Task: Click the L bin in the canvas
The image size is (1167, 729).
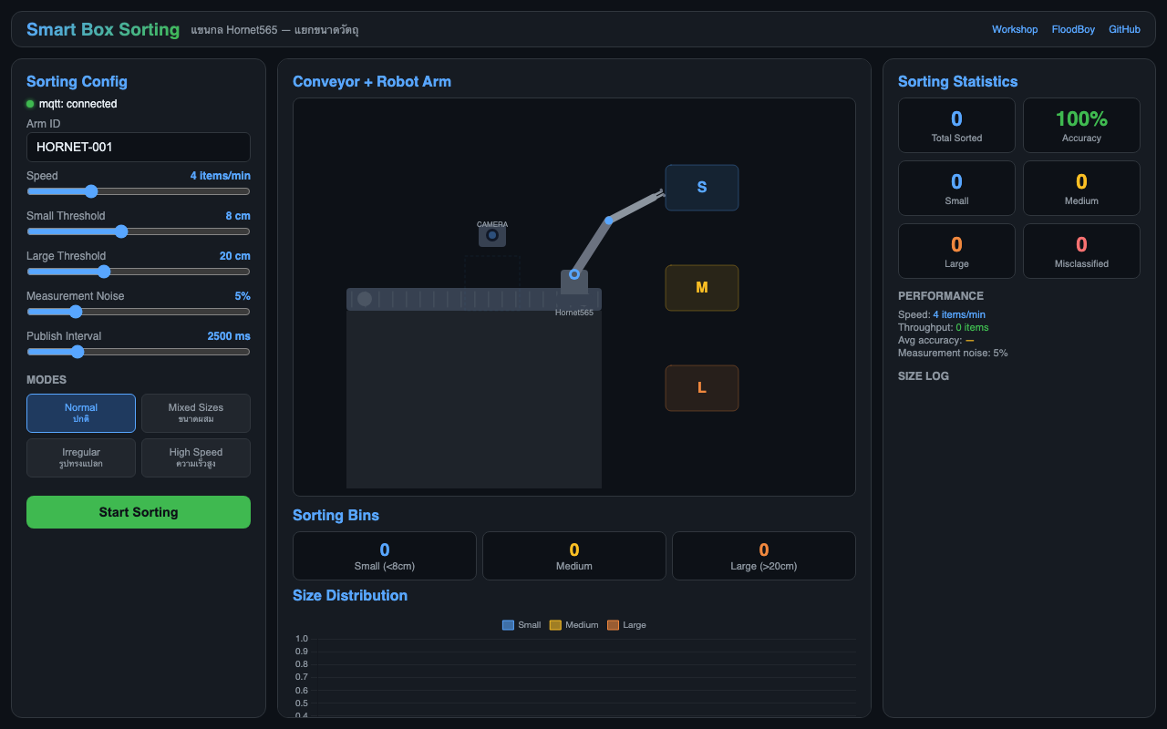Action: pos(701,388)
